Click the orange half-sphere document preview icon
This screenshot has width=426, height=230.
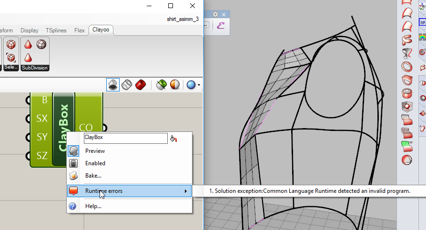coord(175,85)
